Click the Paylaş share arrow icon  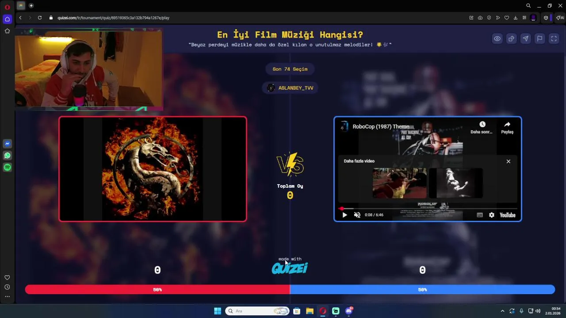507,125
